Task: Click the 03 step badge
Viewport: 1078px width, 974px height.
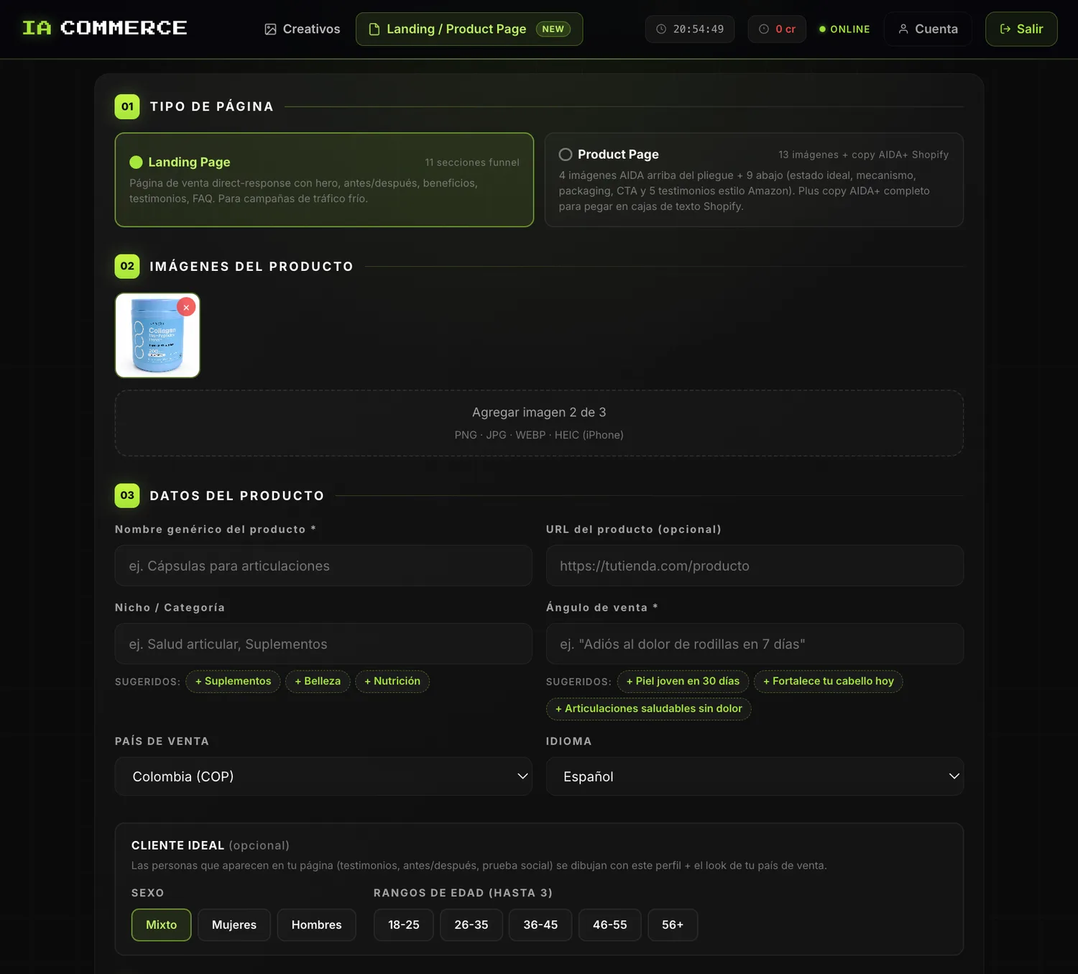Action: tap(127, 495)
